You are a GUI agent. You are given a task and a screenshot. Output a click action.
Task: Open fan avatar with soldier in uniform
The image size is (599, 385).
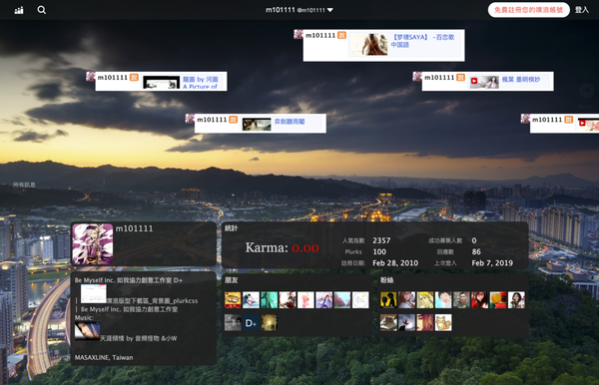tap(461, 300)
